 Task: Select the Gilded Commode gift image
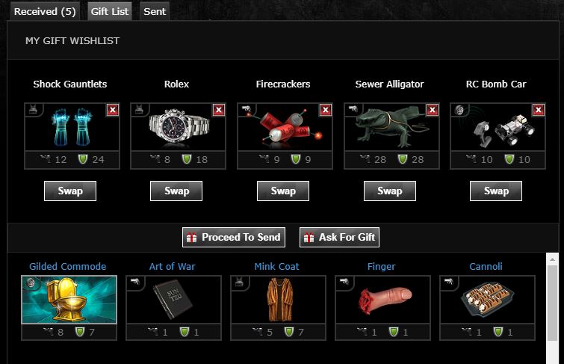coord(69,300)
